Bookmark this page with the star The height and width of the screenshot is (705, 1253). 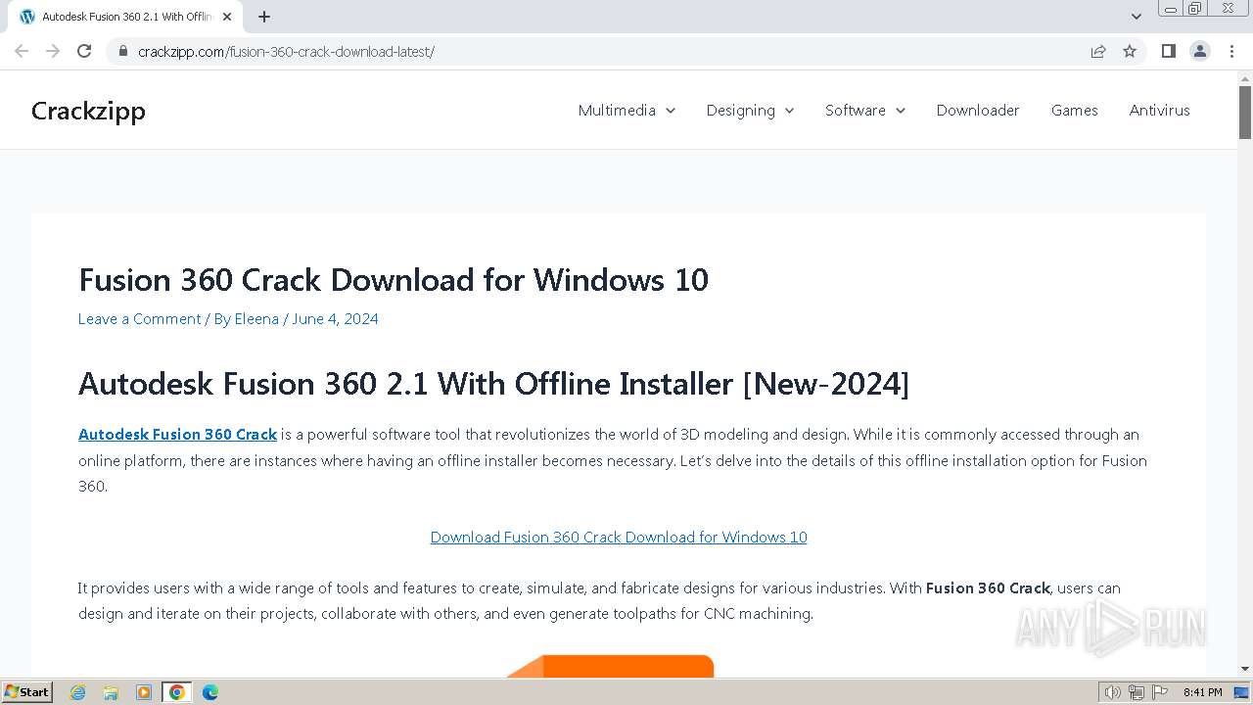[x=1130, y=51]
